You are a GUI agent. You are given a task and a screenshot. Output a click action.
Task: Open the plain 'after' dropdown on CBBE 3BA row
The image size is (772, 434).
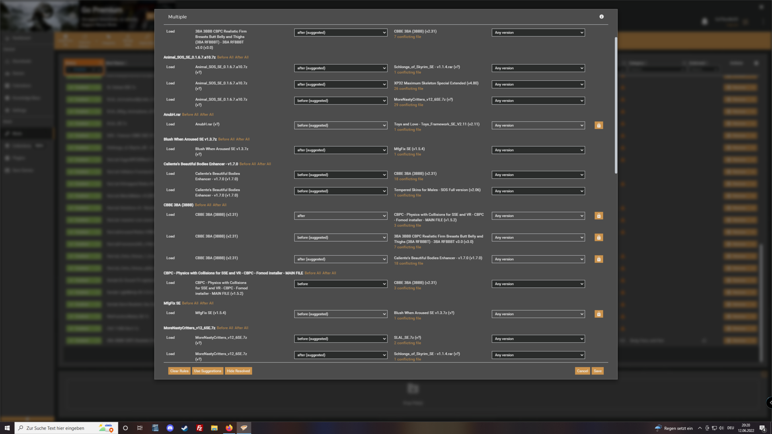click(x=341, y=216)
